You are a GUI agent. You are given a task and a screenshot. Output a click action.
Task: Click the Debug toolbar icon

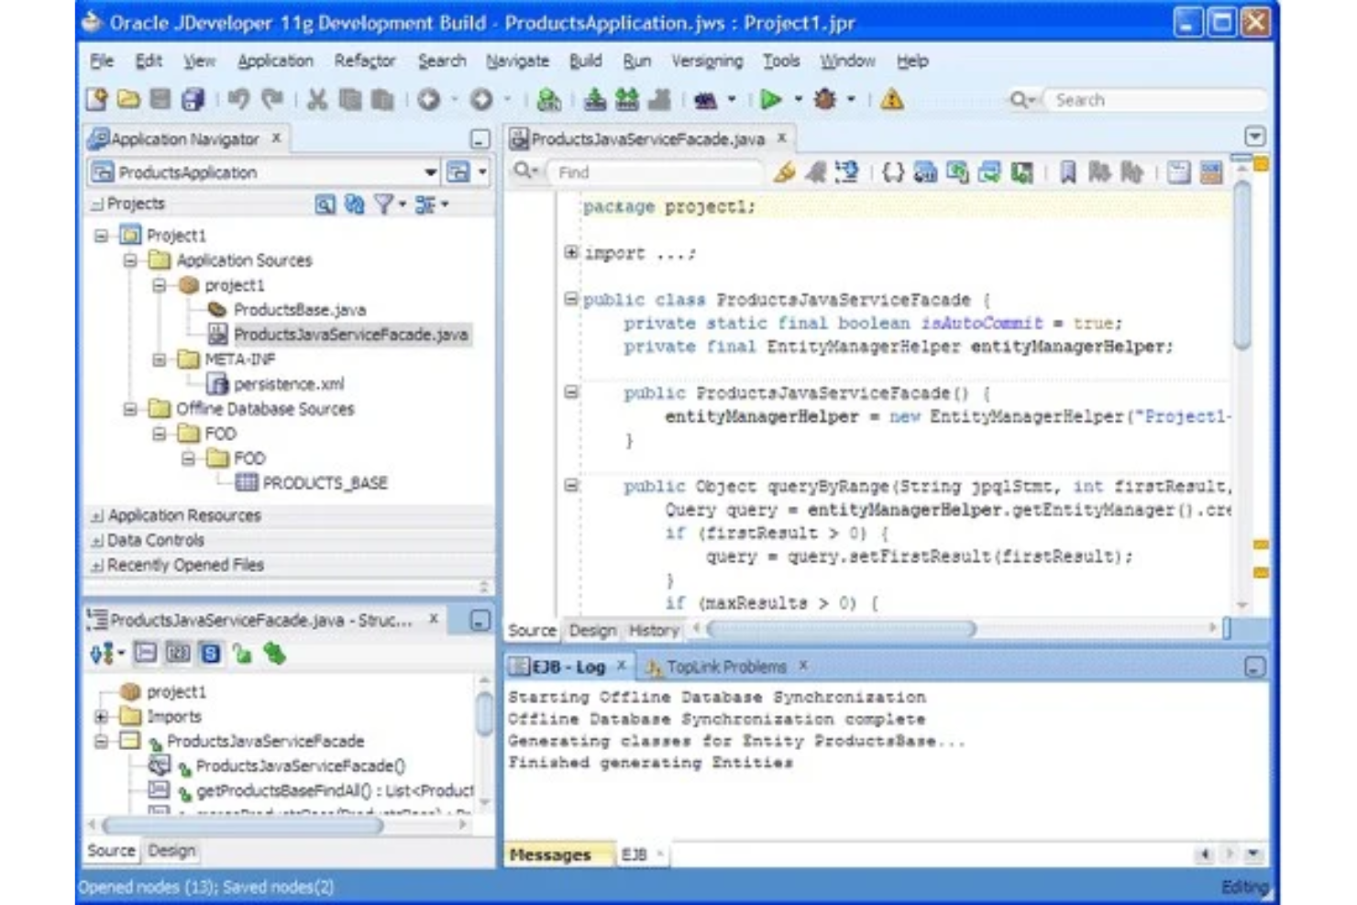823,99
